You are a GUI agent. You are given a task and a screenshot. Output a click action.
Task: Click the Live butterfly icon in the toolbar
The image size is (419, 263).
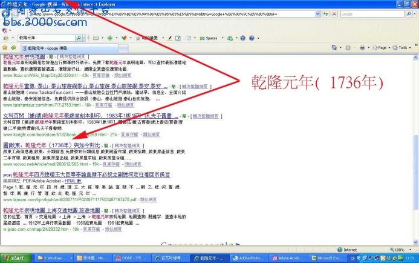(x=124, y=38)
